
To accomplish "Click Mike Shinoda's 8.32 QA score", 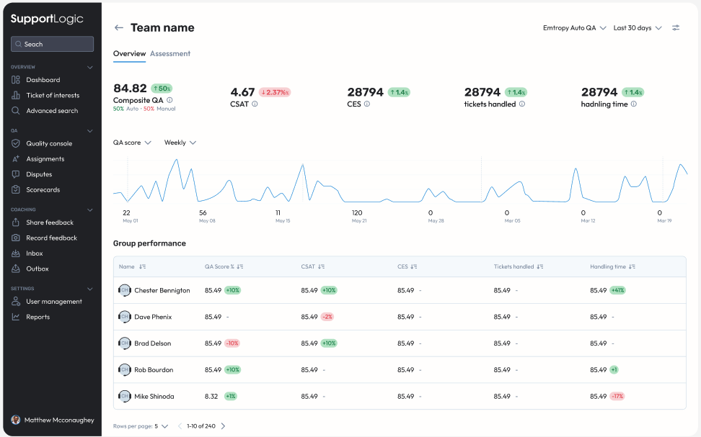I will (211, 397).
